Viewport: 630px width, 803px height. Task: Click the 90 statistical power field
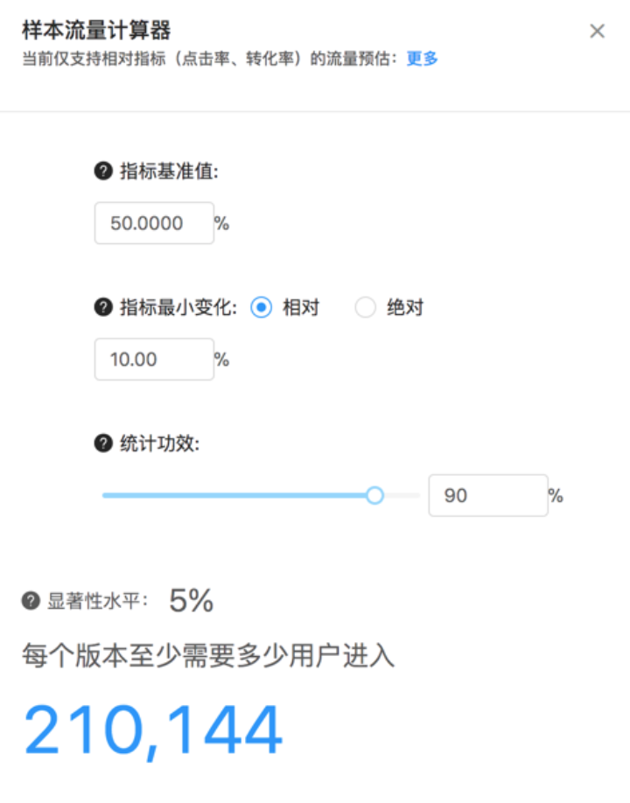(x=488, y=495)
